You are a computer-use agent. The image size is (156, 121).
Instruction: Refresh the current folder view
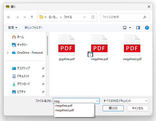click(x=93, y=17)
